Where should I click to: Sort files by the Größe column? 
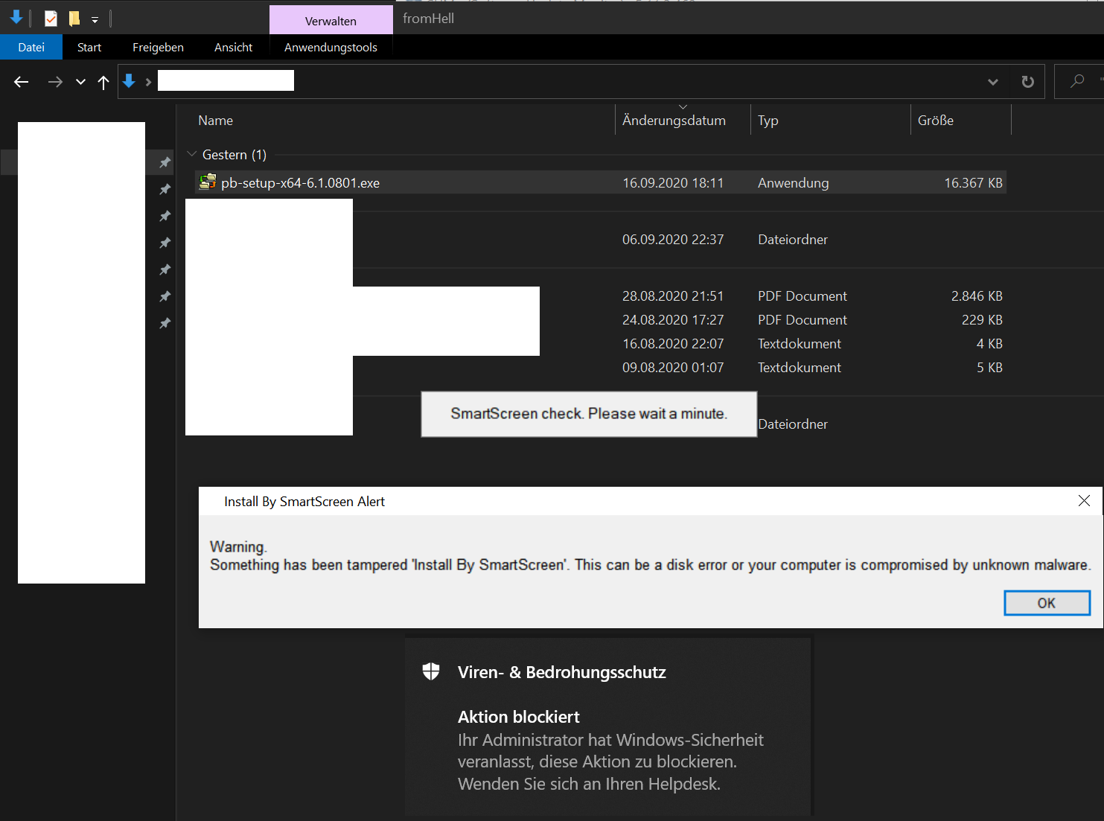[936, 121]
